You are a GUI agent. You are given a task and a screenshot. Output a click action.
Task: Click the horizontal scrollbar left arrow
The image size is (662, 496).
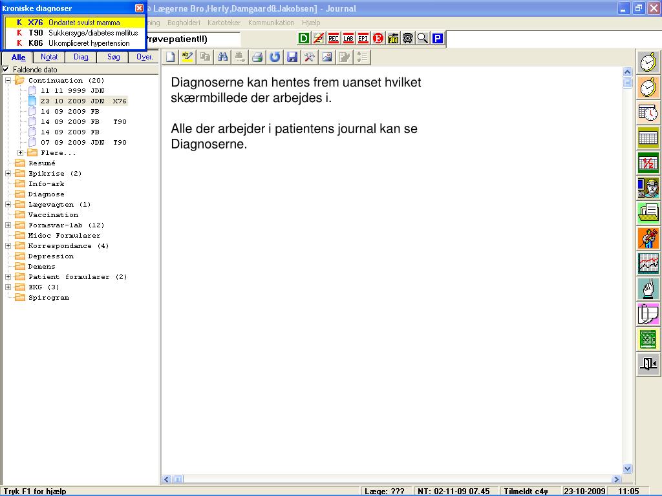pyautogui.click(x=166, y=479)
